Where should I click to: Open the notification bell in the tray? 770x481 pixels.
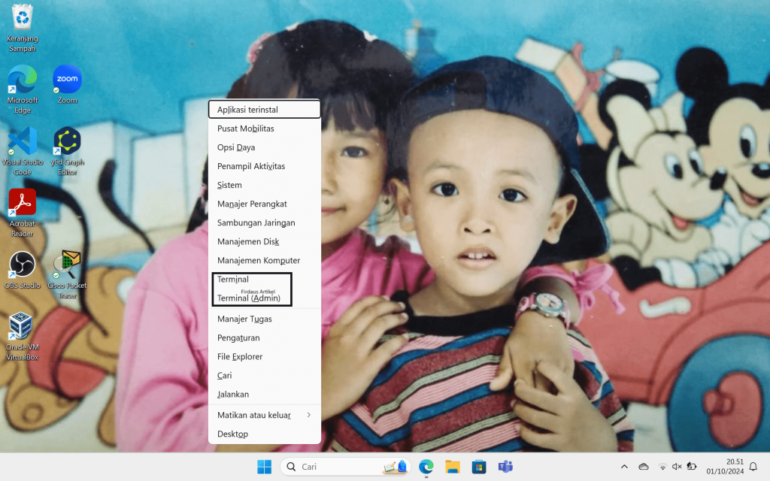click(753, 467)
